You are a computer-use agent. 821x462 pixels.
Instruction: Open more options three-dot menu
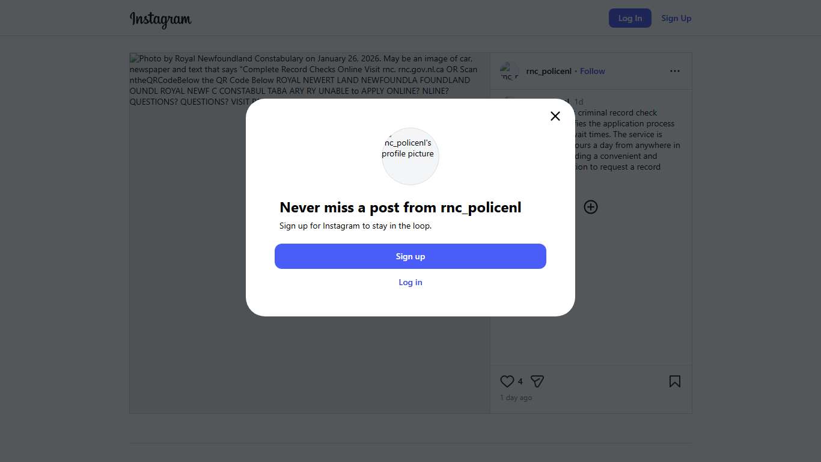(x=675, y=71)
